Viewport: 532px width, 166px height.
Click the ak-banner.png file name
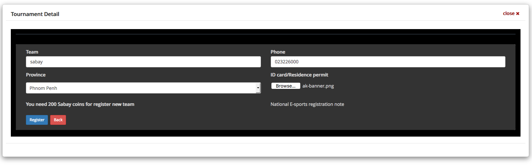pyautogui.click(x=318, y=86)
